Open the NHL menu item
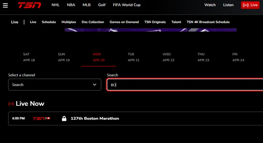This screenshot has height=143, width=263. (x=55, y=5)
